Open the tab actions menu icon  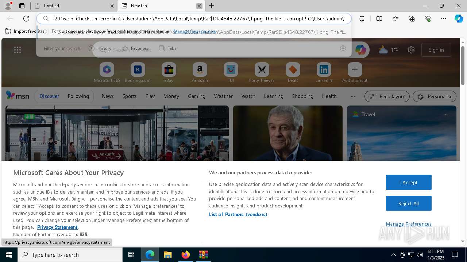[22, 6]
